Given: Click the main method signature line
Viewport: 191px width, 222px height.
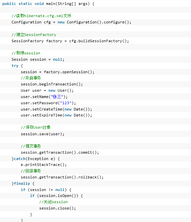Looking at the screenshot, I should point(48,4).
